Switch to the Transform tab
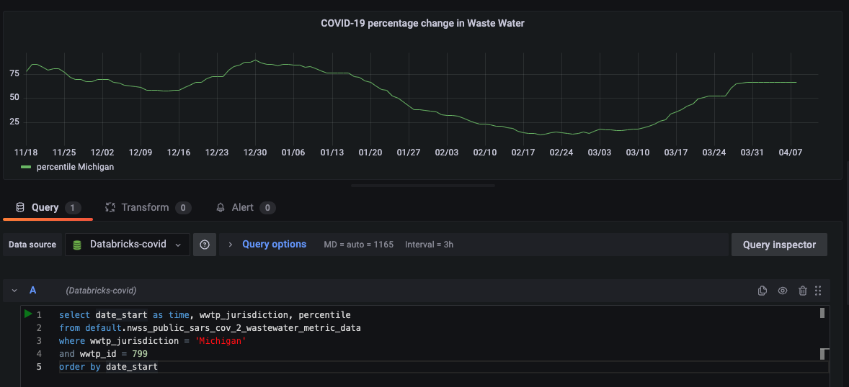 click(x=145, y=207)
